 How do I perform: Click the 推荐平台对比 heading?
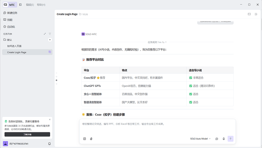(95, 60)
